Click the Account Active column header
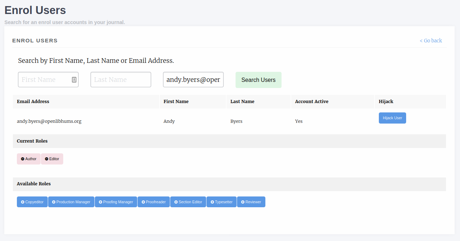 click(x=311, y=102)
